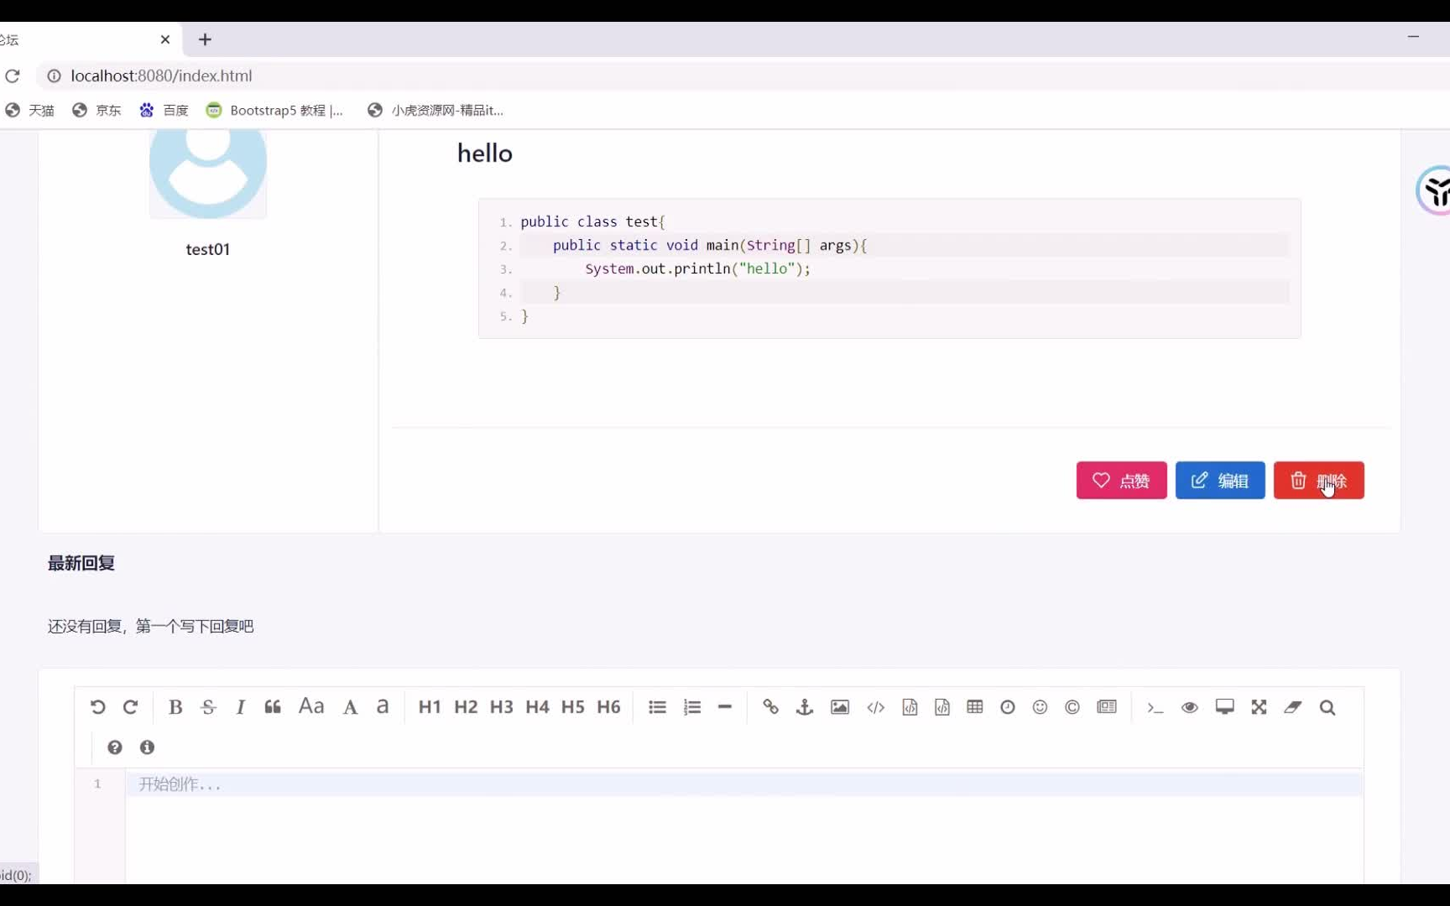Click the System.out.println code line

click(x=698, y=268)
